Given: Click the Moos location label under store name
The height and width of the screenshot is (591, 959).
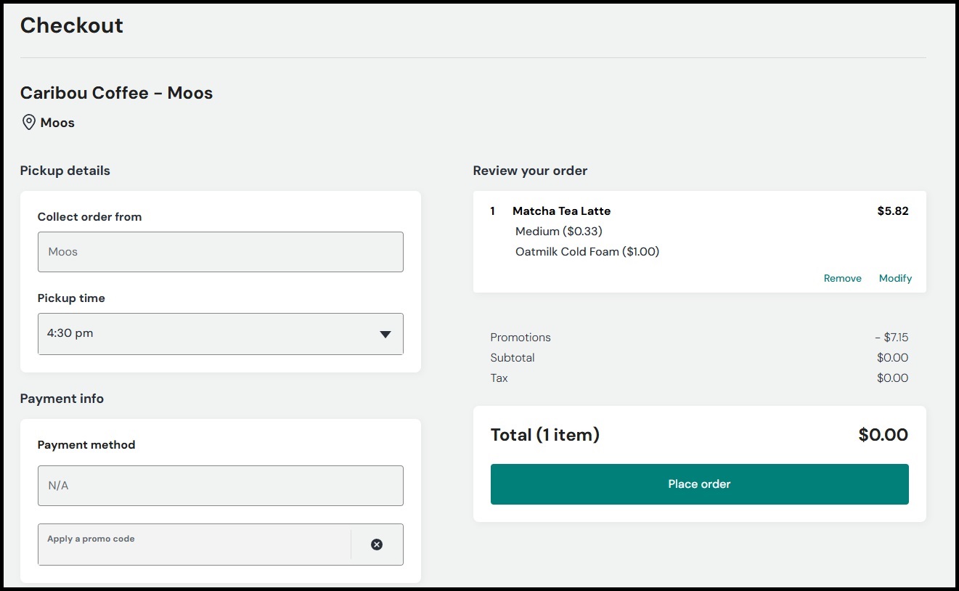Looking at the screenshot, I should pyautogui.click(x=57, y=123).
